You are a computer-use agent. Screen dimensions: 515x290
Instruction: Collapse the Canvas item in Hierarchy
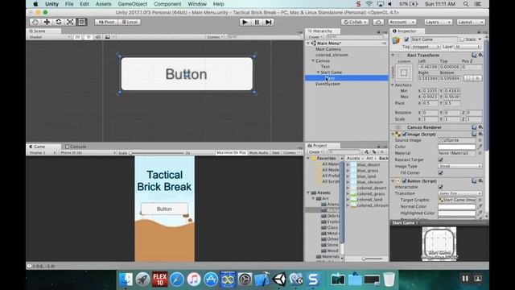tap(313, 61)
